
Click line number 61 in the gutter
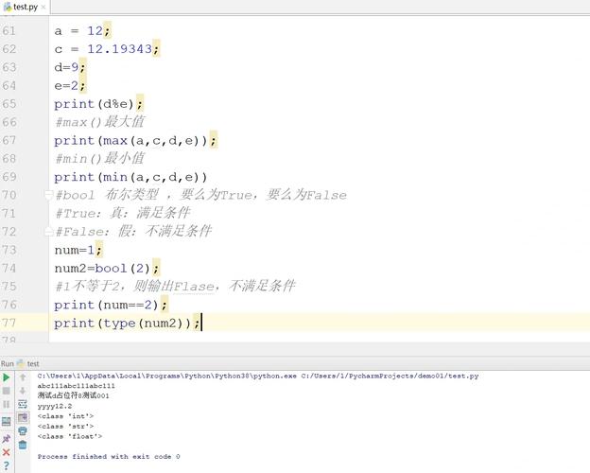(x=9, y=31)
